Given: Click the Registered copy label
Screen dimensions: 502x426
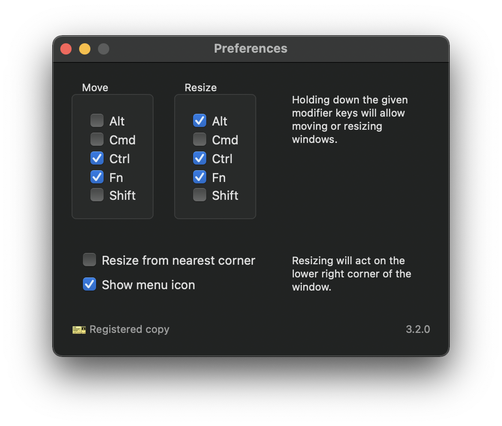Looking at the screenshot, I should 130,330.
